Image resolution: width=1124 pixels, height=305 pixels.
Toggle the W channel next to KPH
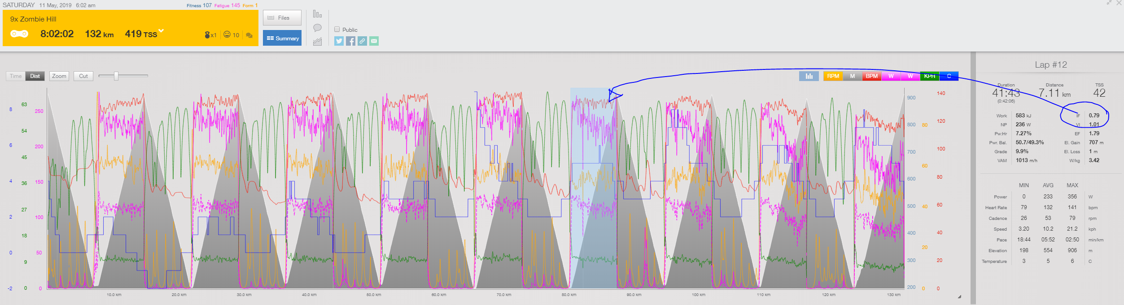[910, 76]
